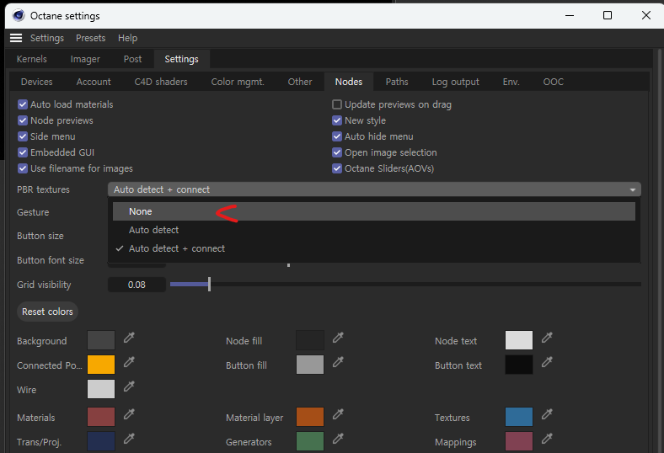Select None from PBR textures list
This screenshot has height=453, width=664.
coord(141,211)
